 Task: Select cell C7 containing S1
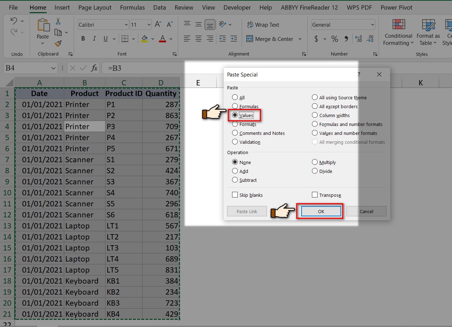pyautogui.click(x=124, y=160)
